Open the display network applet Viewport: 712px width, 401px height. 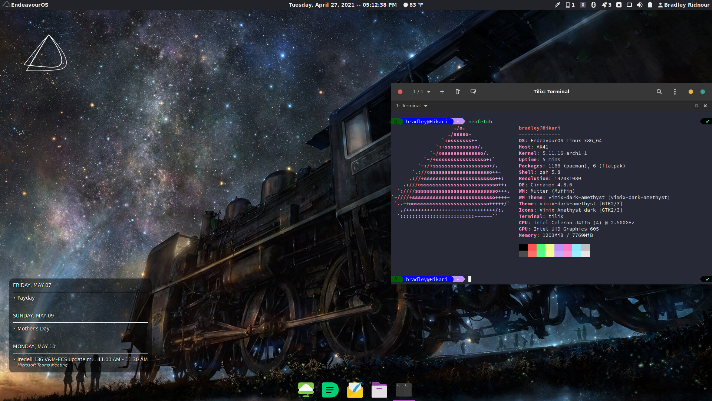tap(629, 5)
